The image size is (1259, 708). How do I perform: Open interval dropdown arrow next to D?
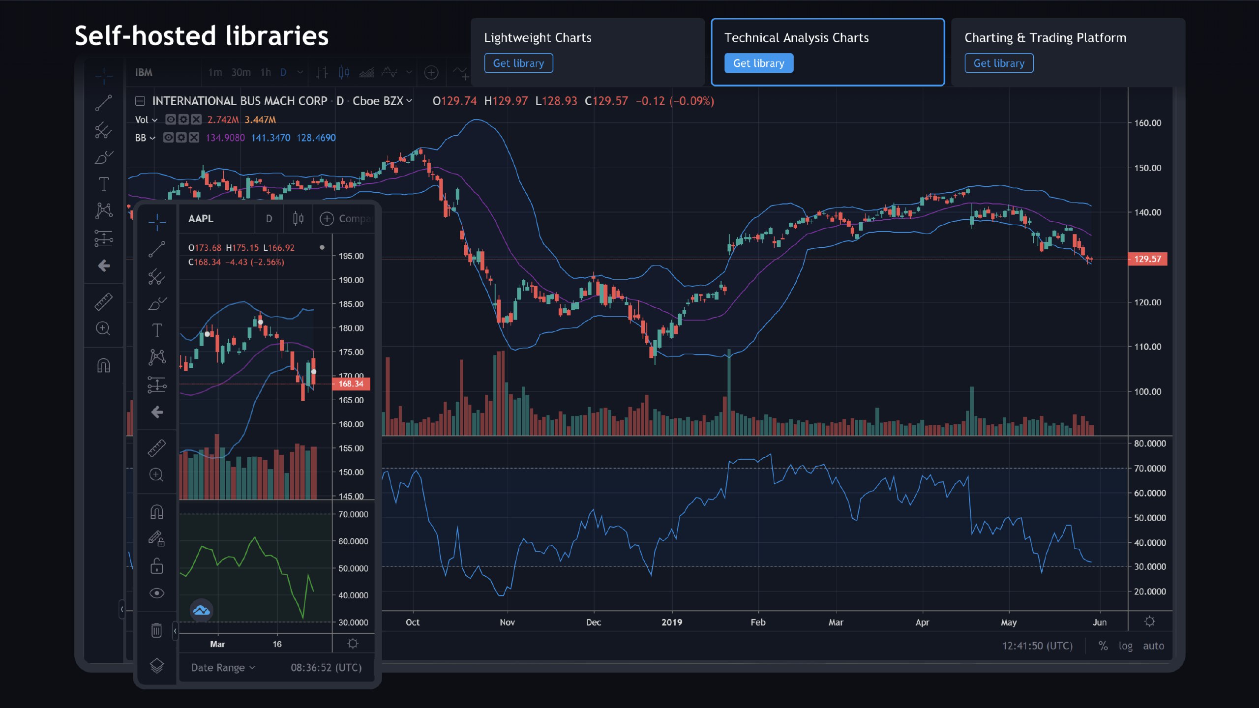point(300,73)
